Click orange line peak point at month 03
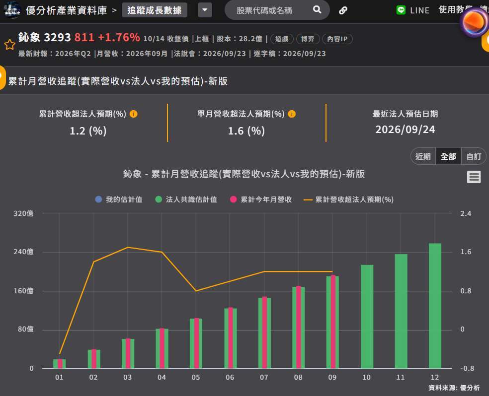 (x=128, y=247)
